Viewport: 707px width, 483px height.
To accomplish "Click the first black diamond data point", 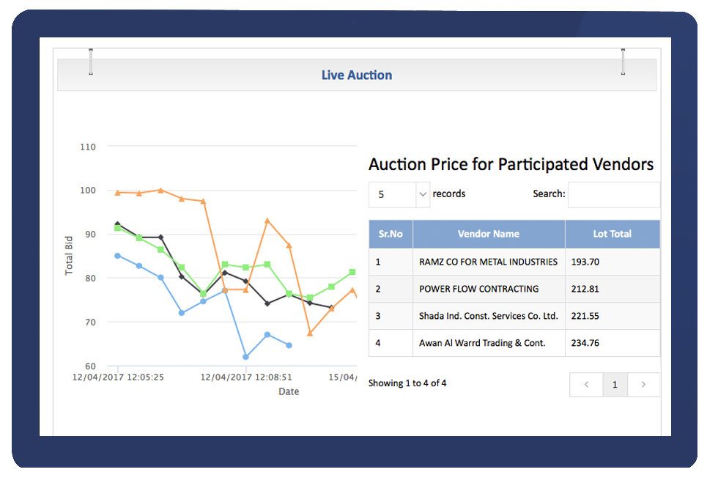I will 118,224.
